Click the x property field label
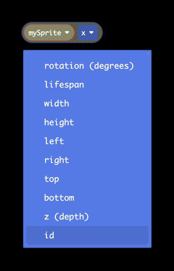This screenshot has width=174, height=271. point(83,33)
